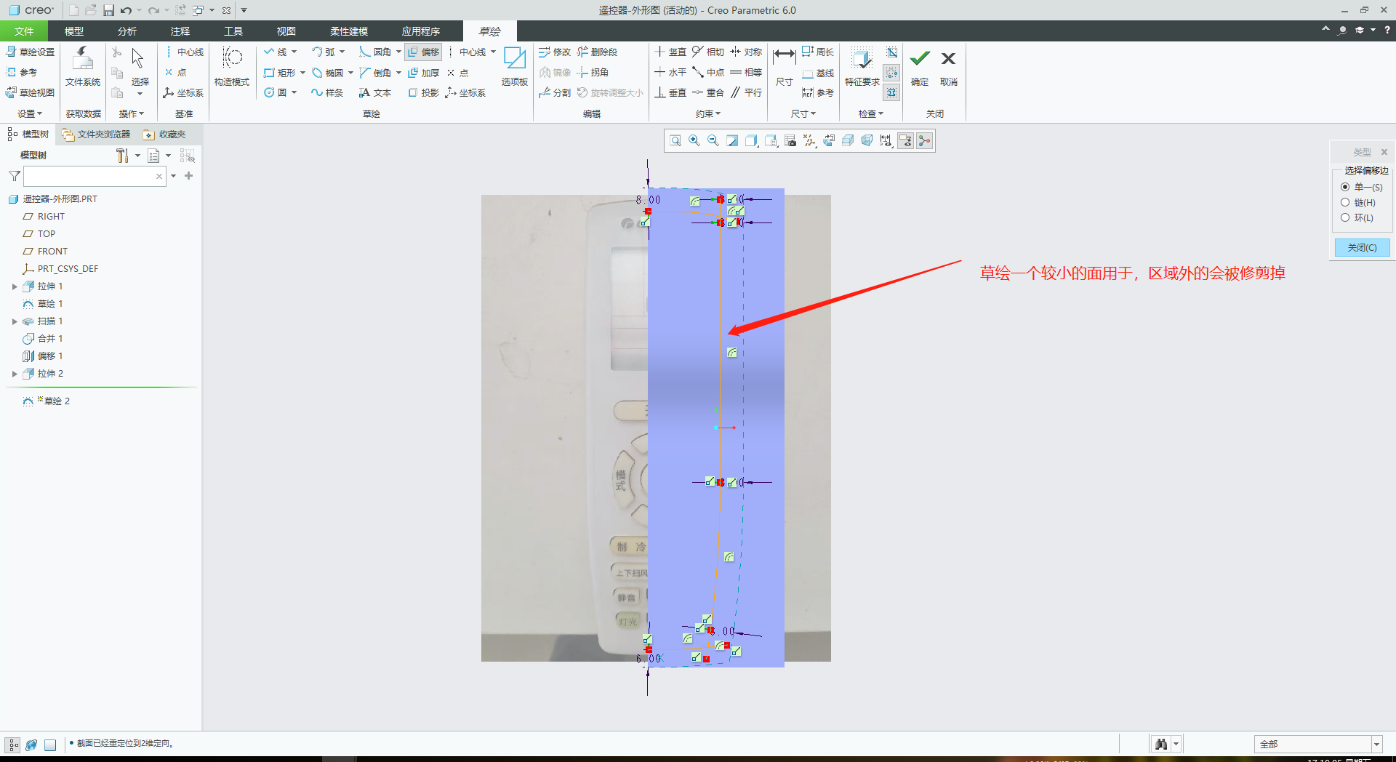This screenshot has width=1396, height=762.
Task: Select the chain (链) offset edge option
Action: [x=1345, y=203]
